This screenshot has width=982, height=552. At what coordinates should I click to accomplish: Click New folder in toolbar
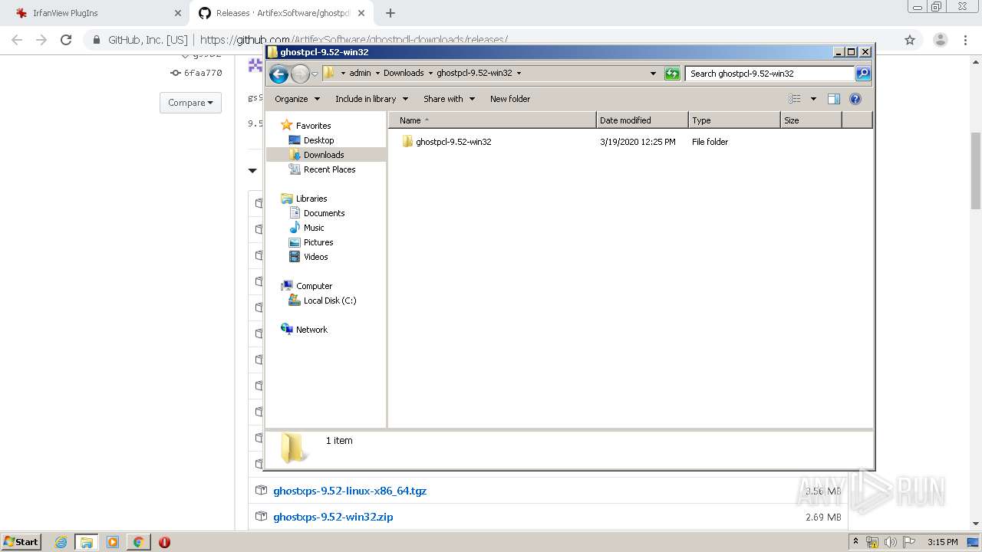click(510, 99)
